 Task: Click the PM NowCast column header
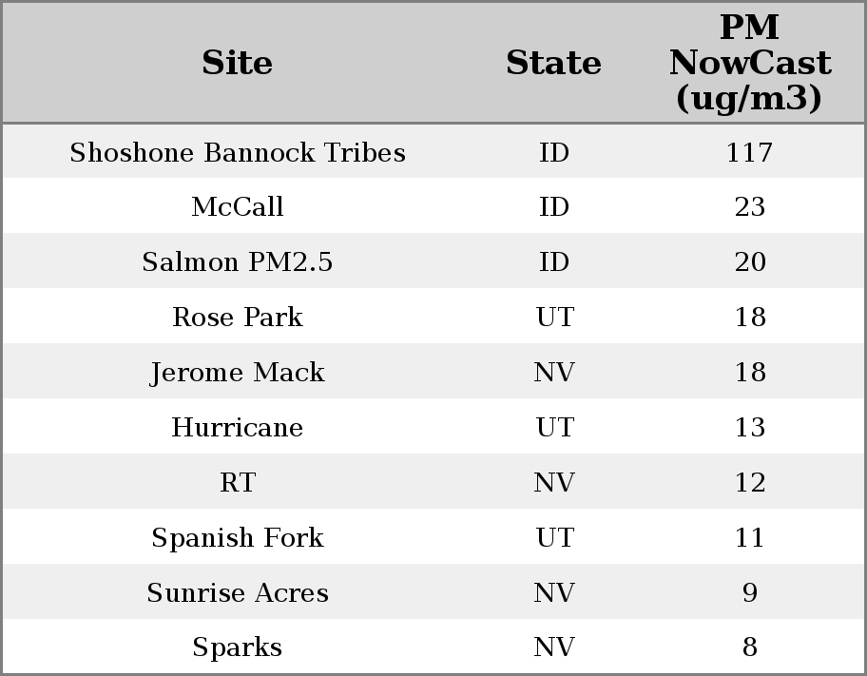(x=749, y=64)
